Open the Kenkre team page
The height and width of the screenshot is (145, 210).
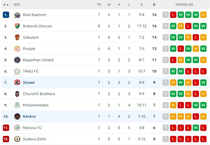(x=29, y=116)
